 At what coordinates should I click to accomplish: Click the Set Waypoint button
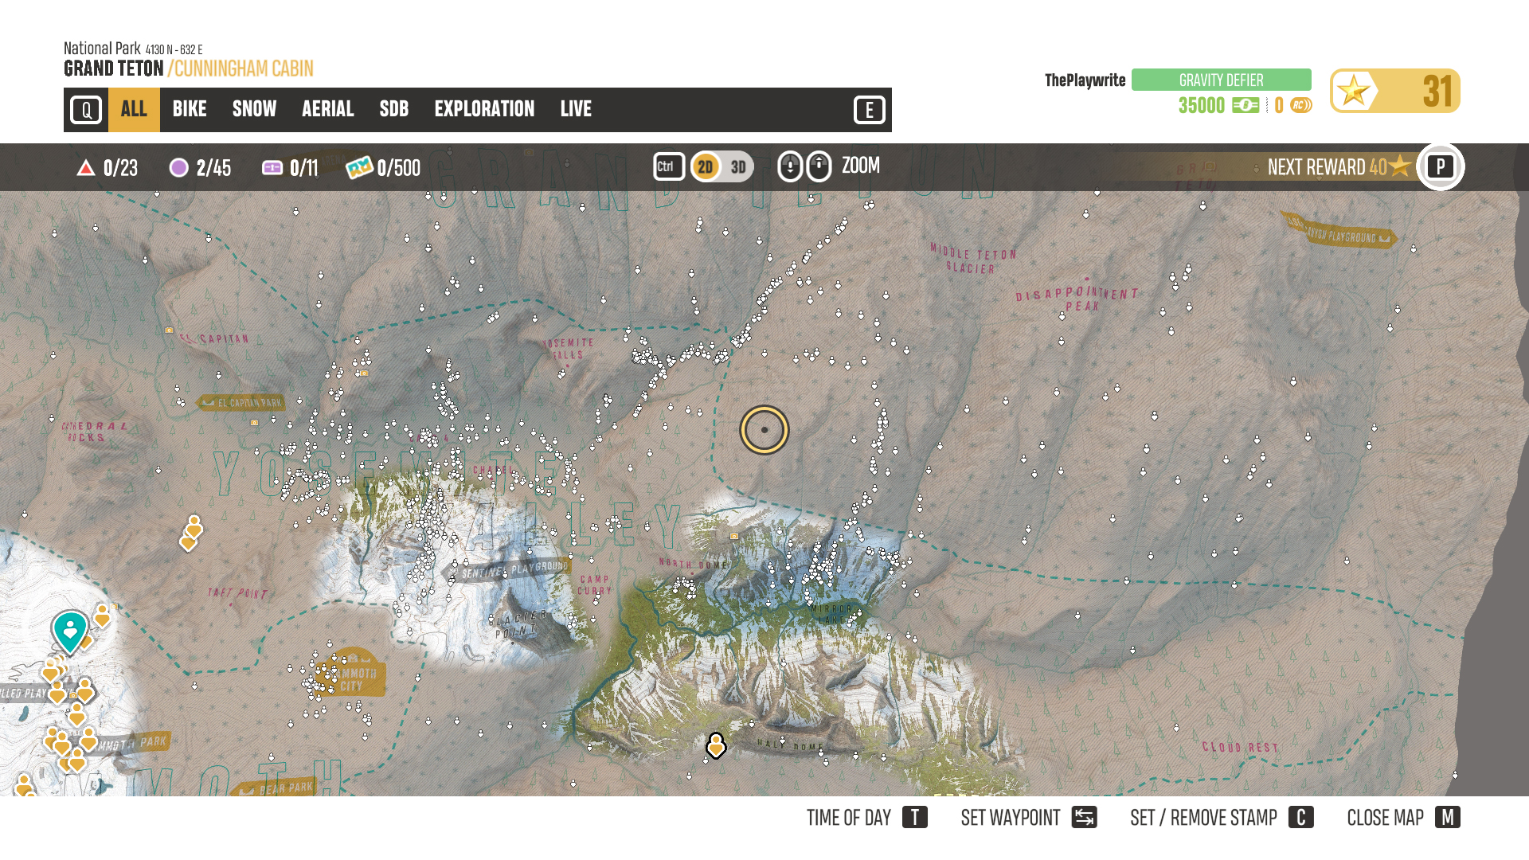coord(1028,818)
